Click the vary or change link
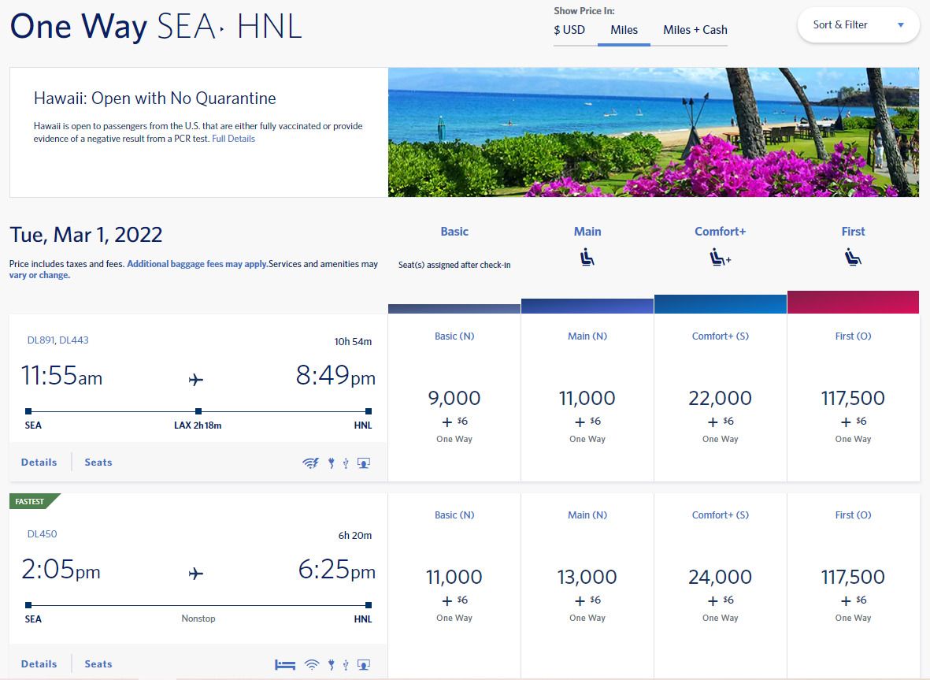The image size is (930, 680). (39, 275)
